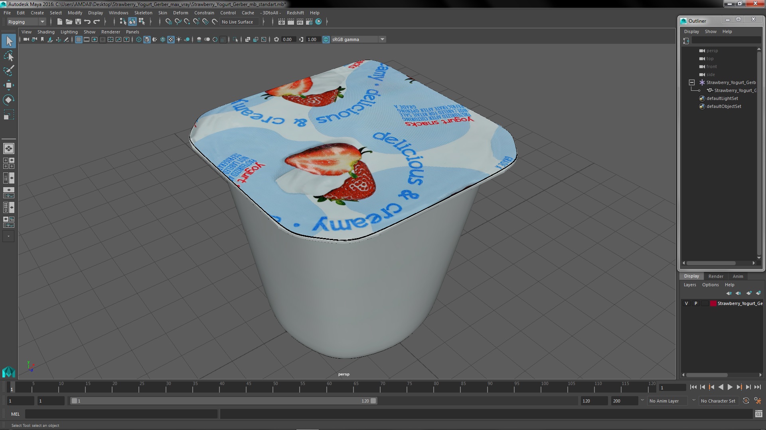766x430 pixels.
Task: Open the Redshift menu
Action: tap(295, 13)
